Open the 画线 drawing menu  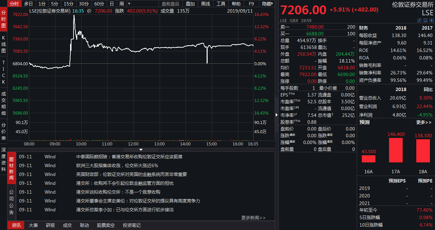(x=206, y=4)
